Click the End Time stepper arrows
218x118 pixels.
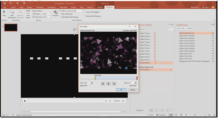tap(135, 83)
